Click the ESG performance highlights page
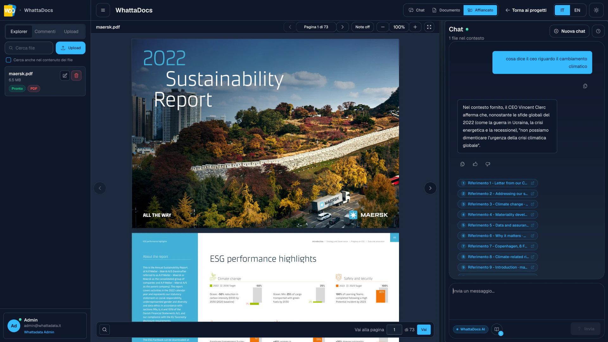 pyautogui.click(x=265, y=277)
